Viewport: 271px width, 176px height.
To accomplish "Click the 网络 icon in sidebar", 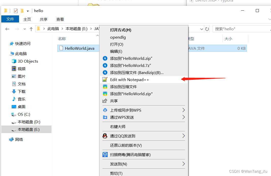I will click(11, 139).
